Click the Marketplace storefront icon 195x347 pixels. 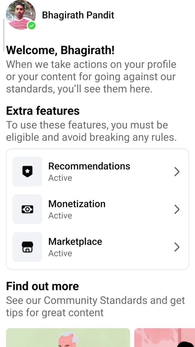click(x=27, y=247)
